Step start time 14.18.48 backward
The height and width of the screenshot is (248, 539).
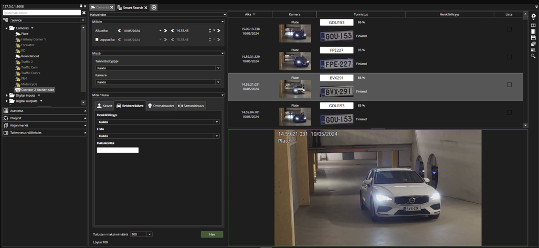pyautogui.click(x=172, y=30)
